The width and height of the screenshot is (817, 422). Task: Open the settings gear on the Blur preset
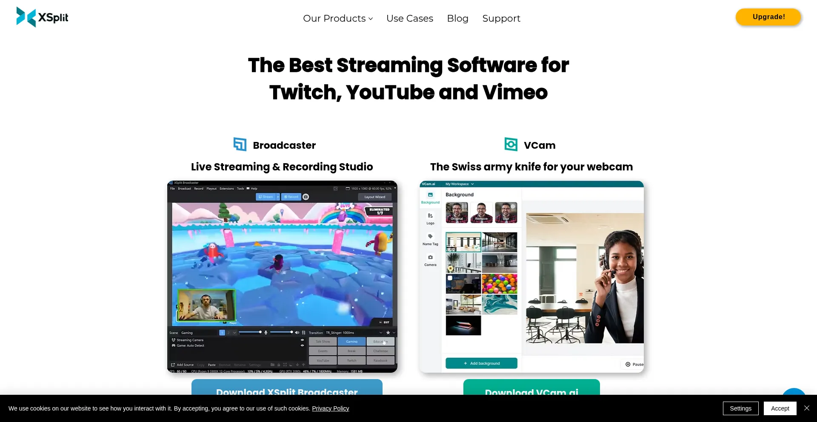tap(513, 206)
